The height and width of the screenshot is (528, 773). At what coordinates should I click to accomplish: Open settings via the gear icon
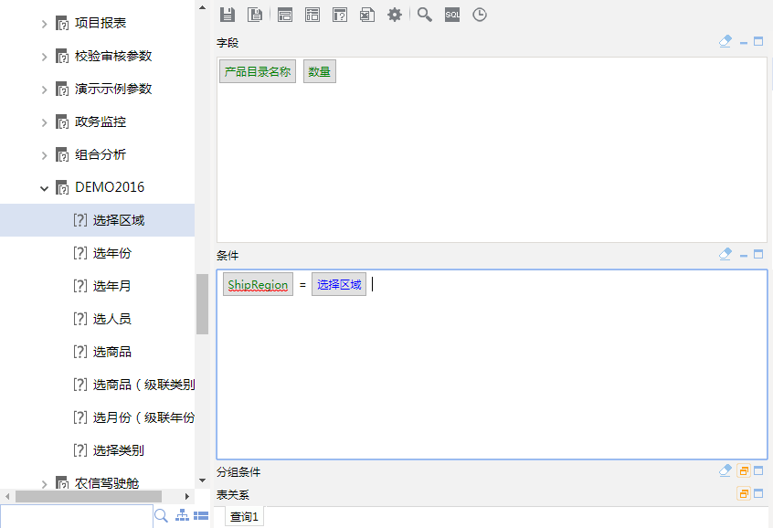tap(395, 15)
